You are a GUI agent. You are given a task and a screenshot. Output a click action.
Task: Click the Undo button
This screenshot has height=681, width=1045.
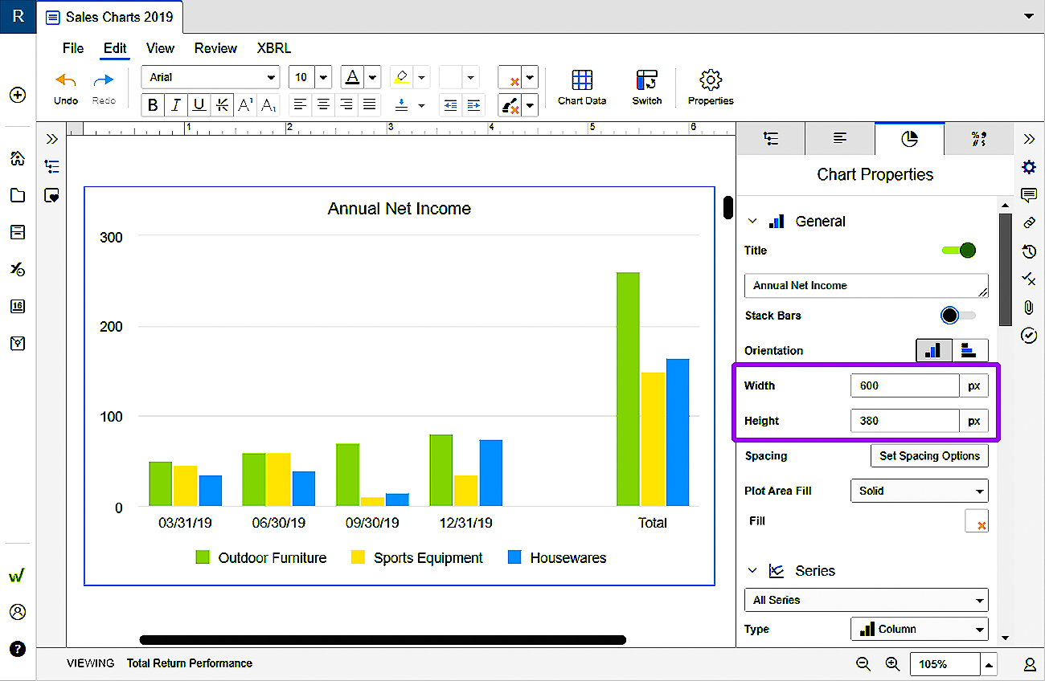click(x=66, y=88)
